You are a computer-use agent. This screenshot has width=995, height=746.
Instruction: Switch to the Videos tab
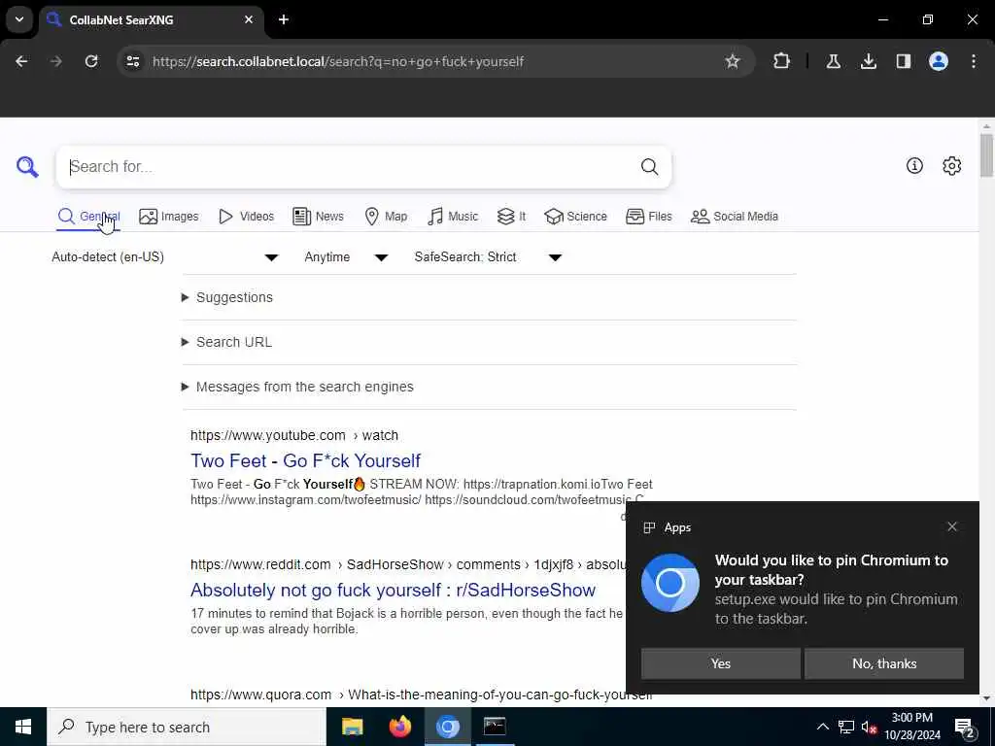(x=246, y=217)
